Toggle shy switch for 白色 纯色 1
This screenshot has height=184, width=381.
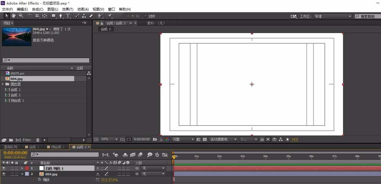click(x=98, y=168)
